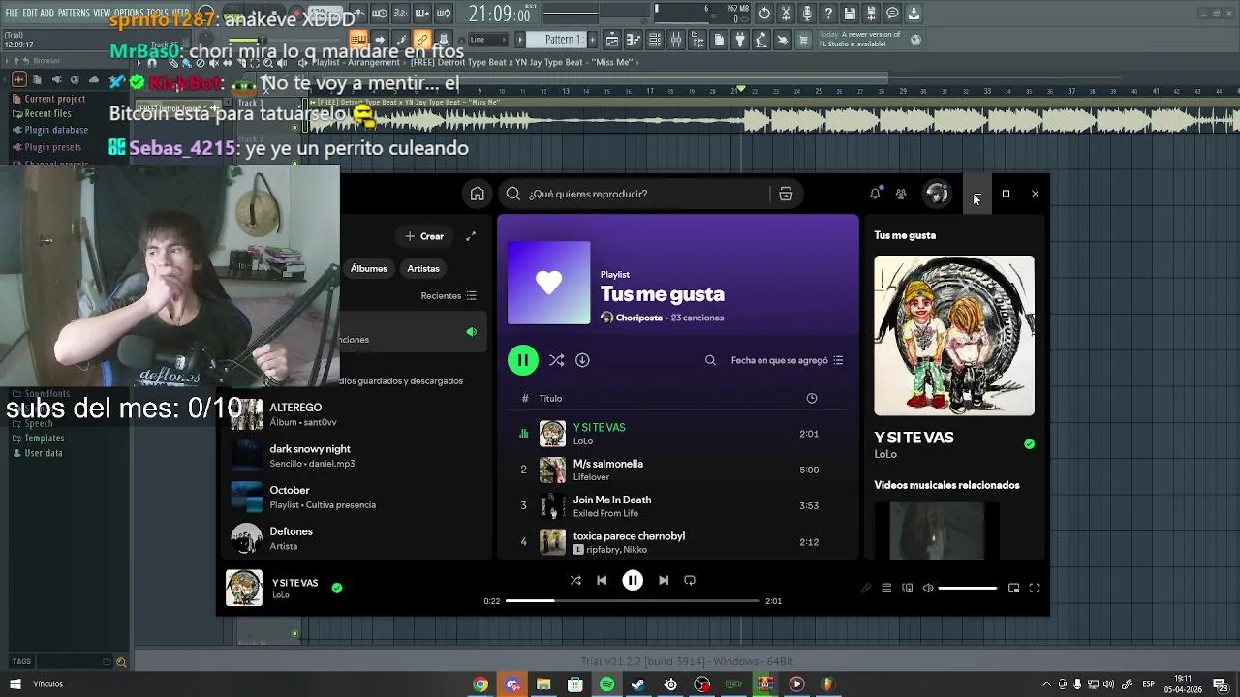Select Artistas filter chip in Spotify
Image resolution: width=1240 pixels, height=697 pixels.
point(423,268)
